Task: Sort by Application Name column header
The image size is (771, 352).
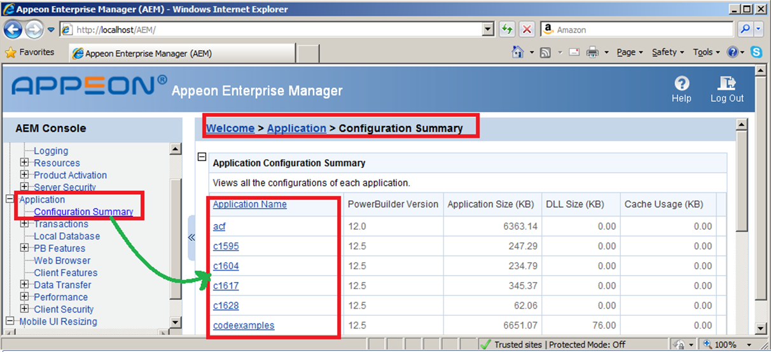Action: (x=249, y=204)
